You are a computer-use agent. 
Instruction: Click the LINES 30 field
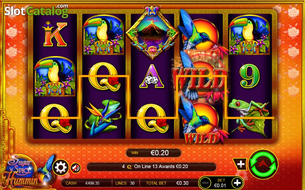point(125,183)
